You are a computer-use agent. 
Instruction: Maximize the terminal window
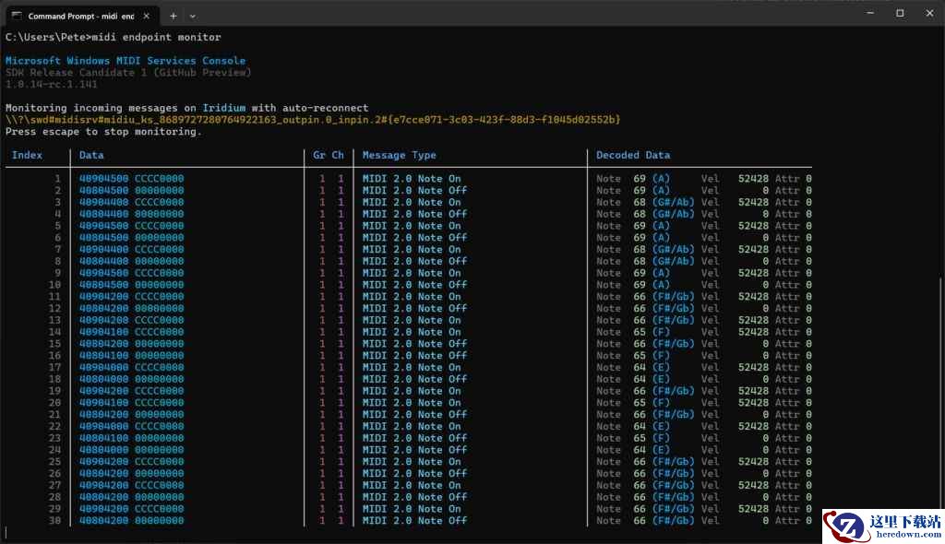[x=900, y=13]
